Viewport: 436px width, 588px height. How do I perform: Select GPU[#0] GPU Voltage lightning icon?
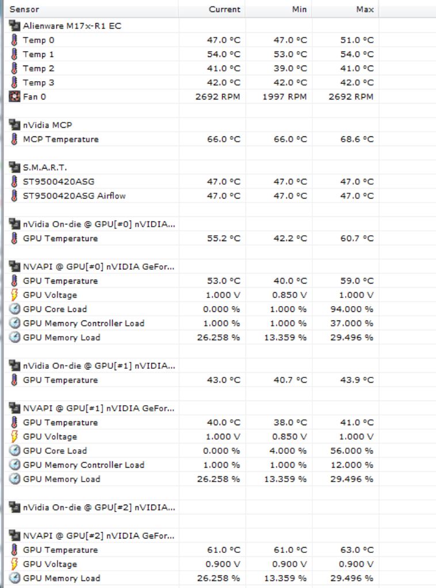(14, 295)
